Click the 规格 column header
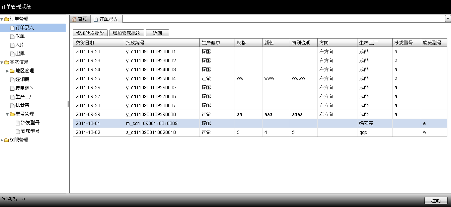This screenshot has height=207, width=451. [x=249, y=43]
